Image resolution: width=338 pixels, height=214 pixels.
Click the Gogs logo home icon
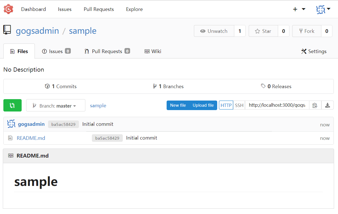[x=8, y=9]
